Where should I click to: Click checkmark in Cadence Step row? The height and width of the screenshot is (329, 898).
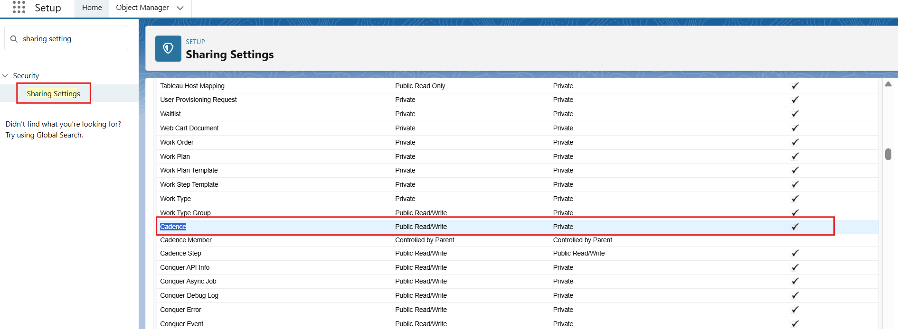pos(794,253)
